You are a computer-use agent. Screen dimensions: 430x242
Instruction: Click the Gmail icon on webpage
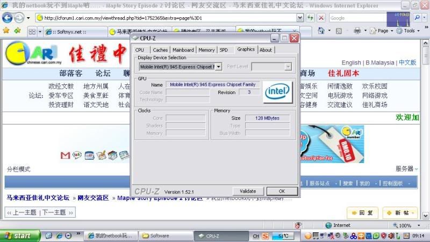(x=65, y=155)
